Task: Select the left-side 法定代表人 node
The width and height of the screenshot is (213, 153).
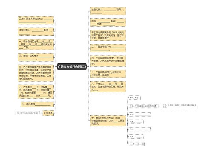Action: 36,32
